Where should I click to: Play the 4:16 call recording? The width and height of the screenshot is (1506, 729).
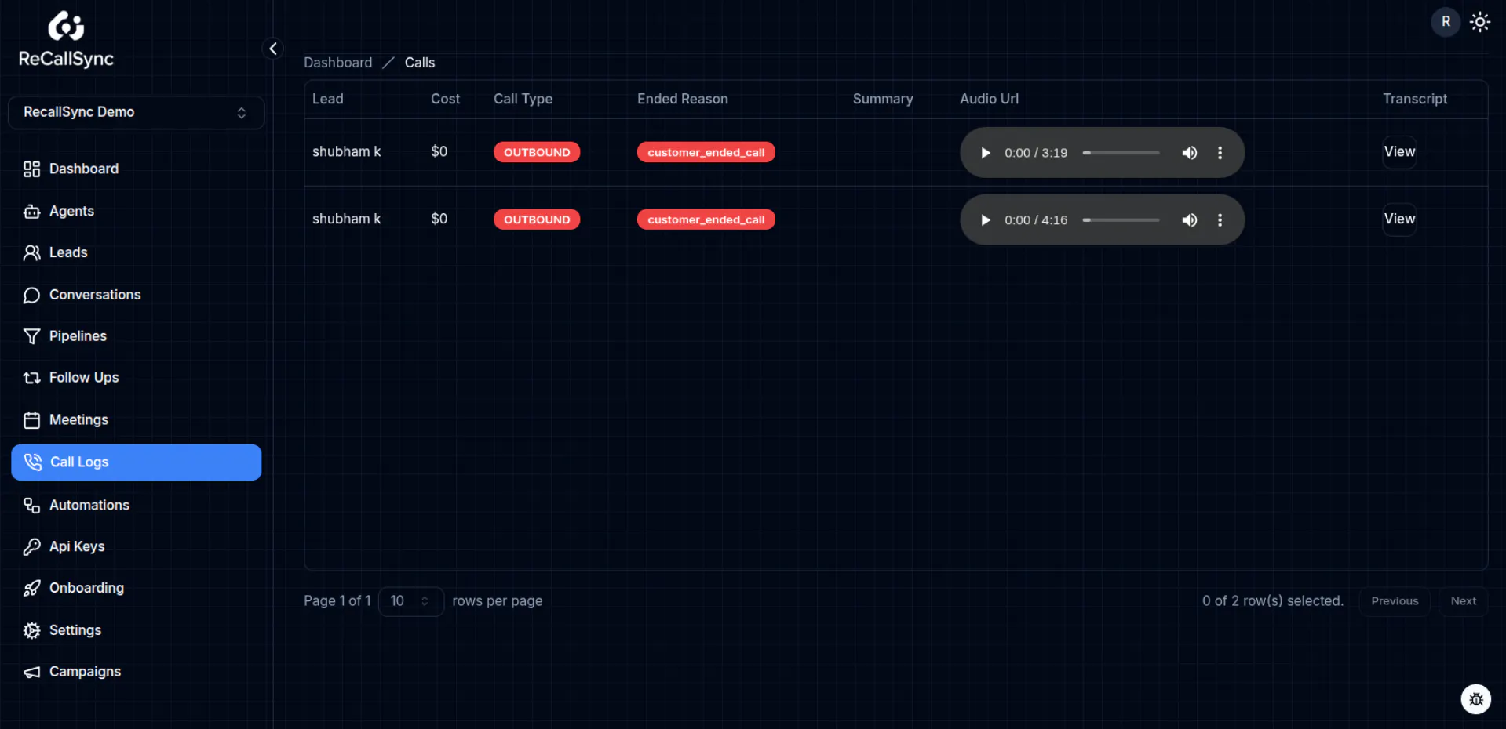pyautogui.click(x=986, y=220)
